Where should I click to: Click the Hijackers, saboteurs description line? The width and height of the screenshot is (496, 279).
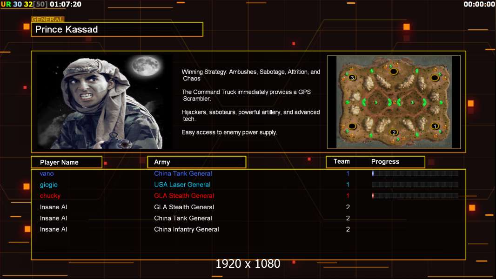pyautogui.click(x=250, y=115)
